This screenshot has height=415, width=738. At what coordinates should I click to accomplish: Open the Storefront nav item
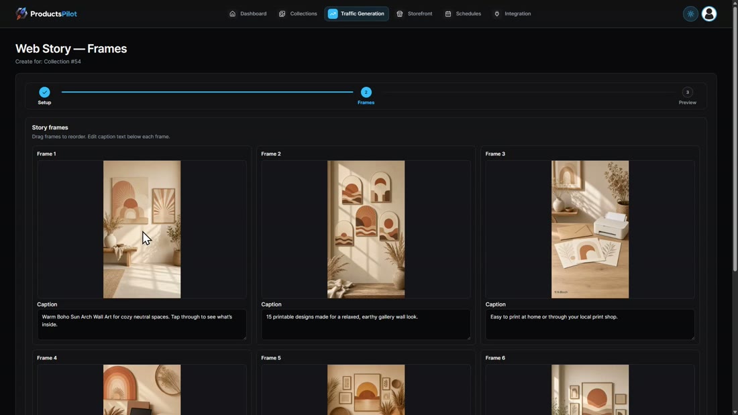415,13
